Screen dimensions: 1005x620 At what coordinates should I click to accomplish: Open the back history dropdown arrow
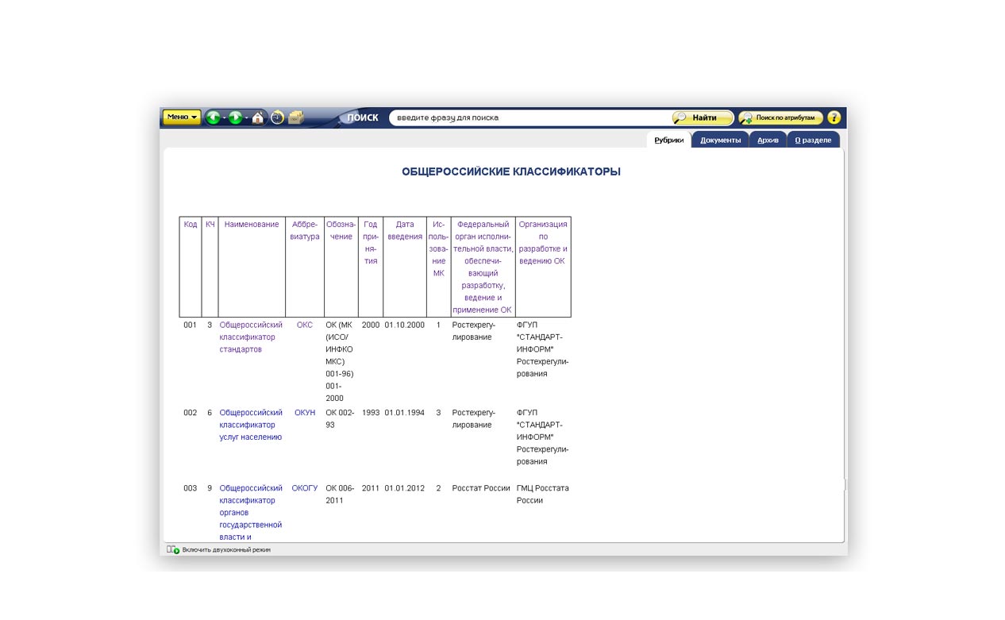coord(224,118)
